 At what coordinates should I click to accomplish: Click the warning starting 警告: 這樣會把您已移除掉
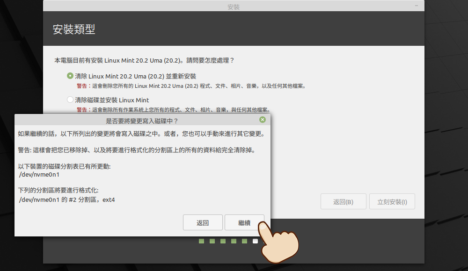137,150
